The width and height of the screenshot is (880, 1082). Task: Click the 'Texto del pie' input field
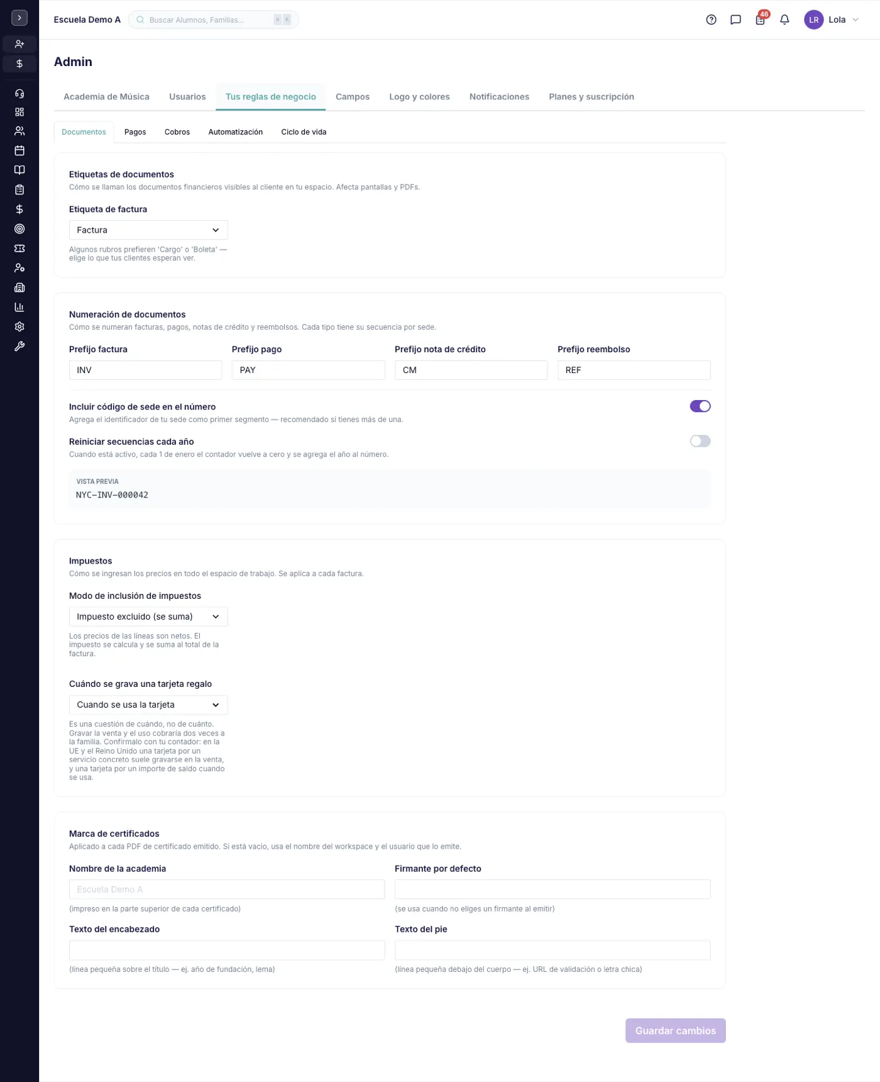pyautogui.click(x=553, y=950)
